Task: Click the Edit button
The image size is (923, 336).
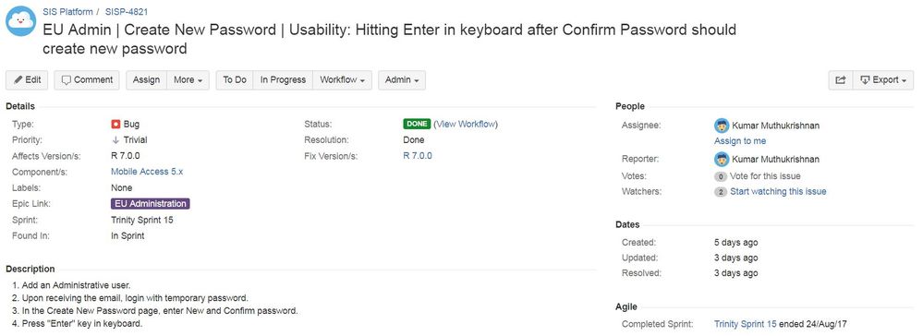Action: click(27, 80)
